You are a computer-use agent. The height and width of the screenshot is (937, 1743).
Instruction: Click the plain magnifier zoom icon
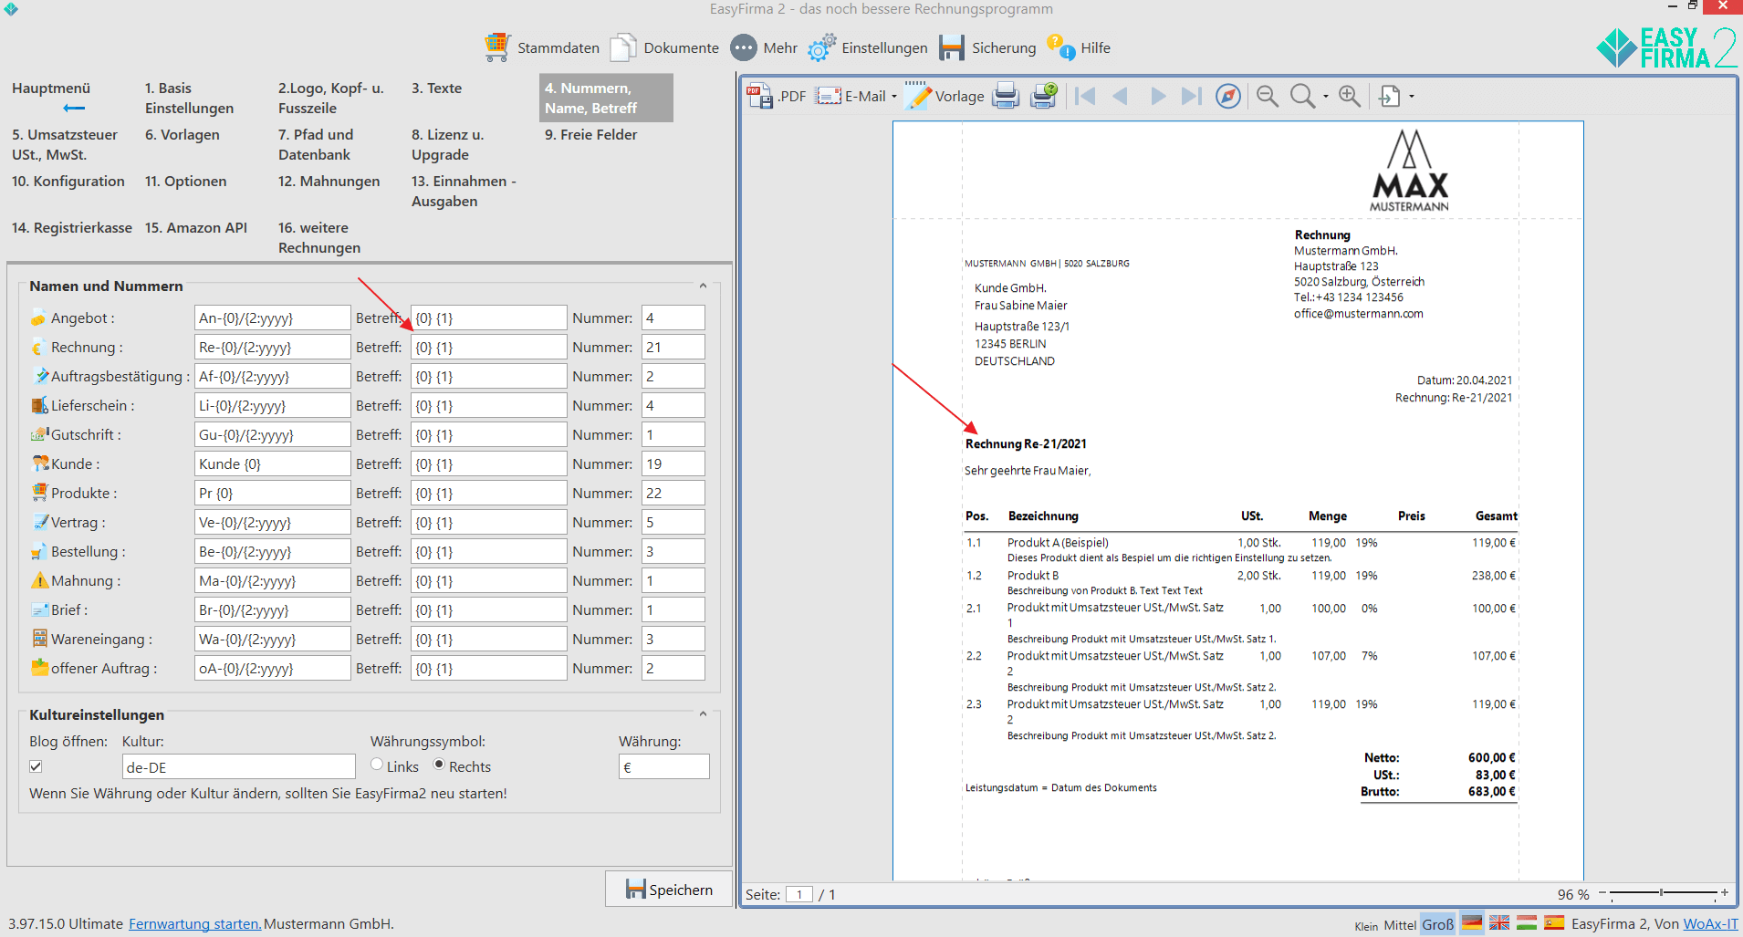pyautogui.click(x=1302, y=96)
